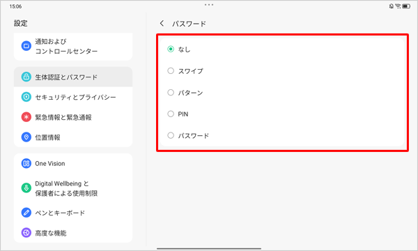Select the なし radio button
This screenshot has width=418, height=251.
[x=171, y=49]
